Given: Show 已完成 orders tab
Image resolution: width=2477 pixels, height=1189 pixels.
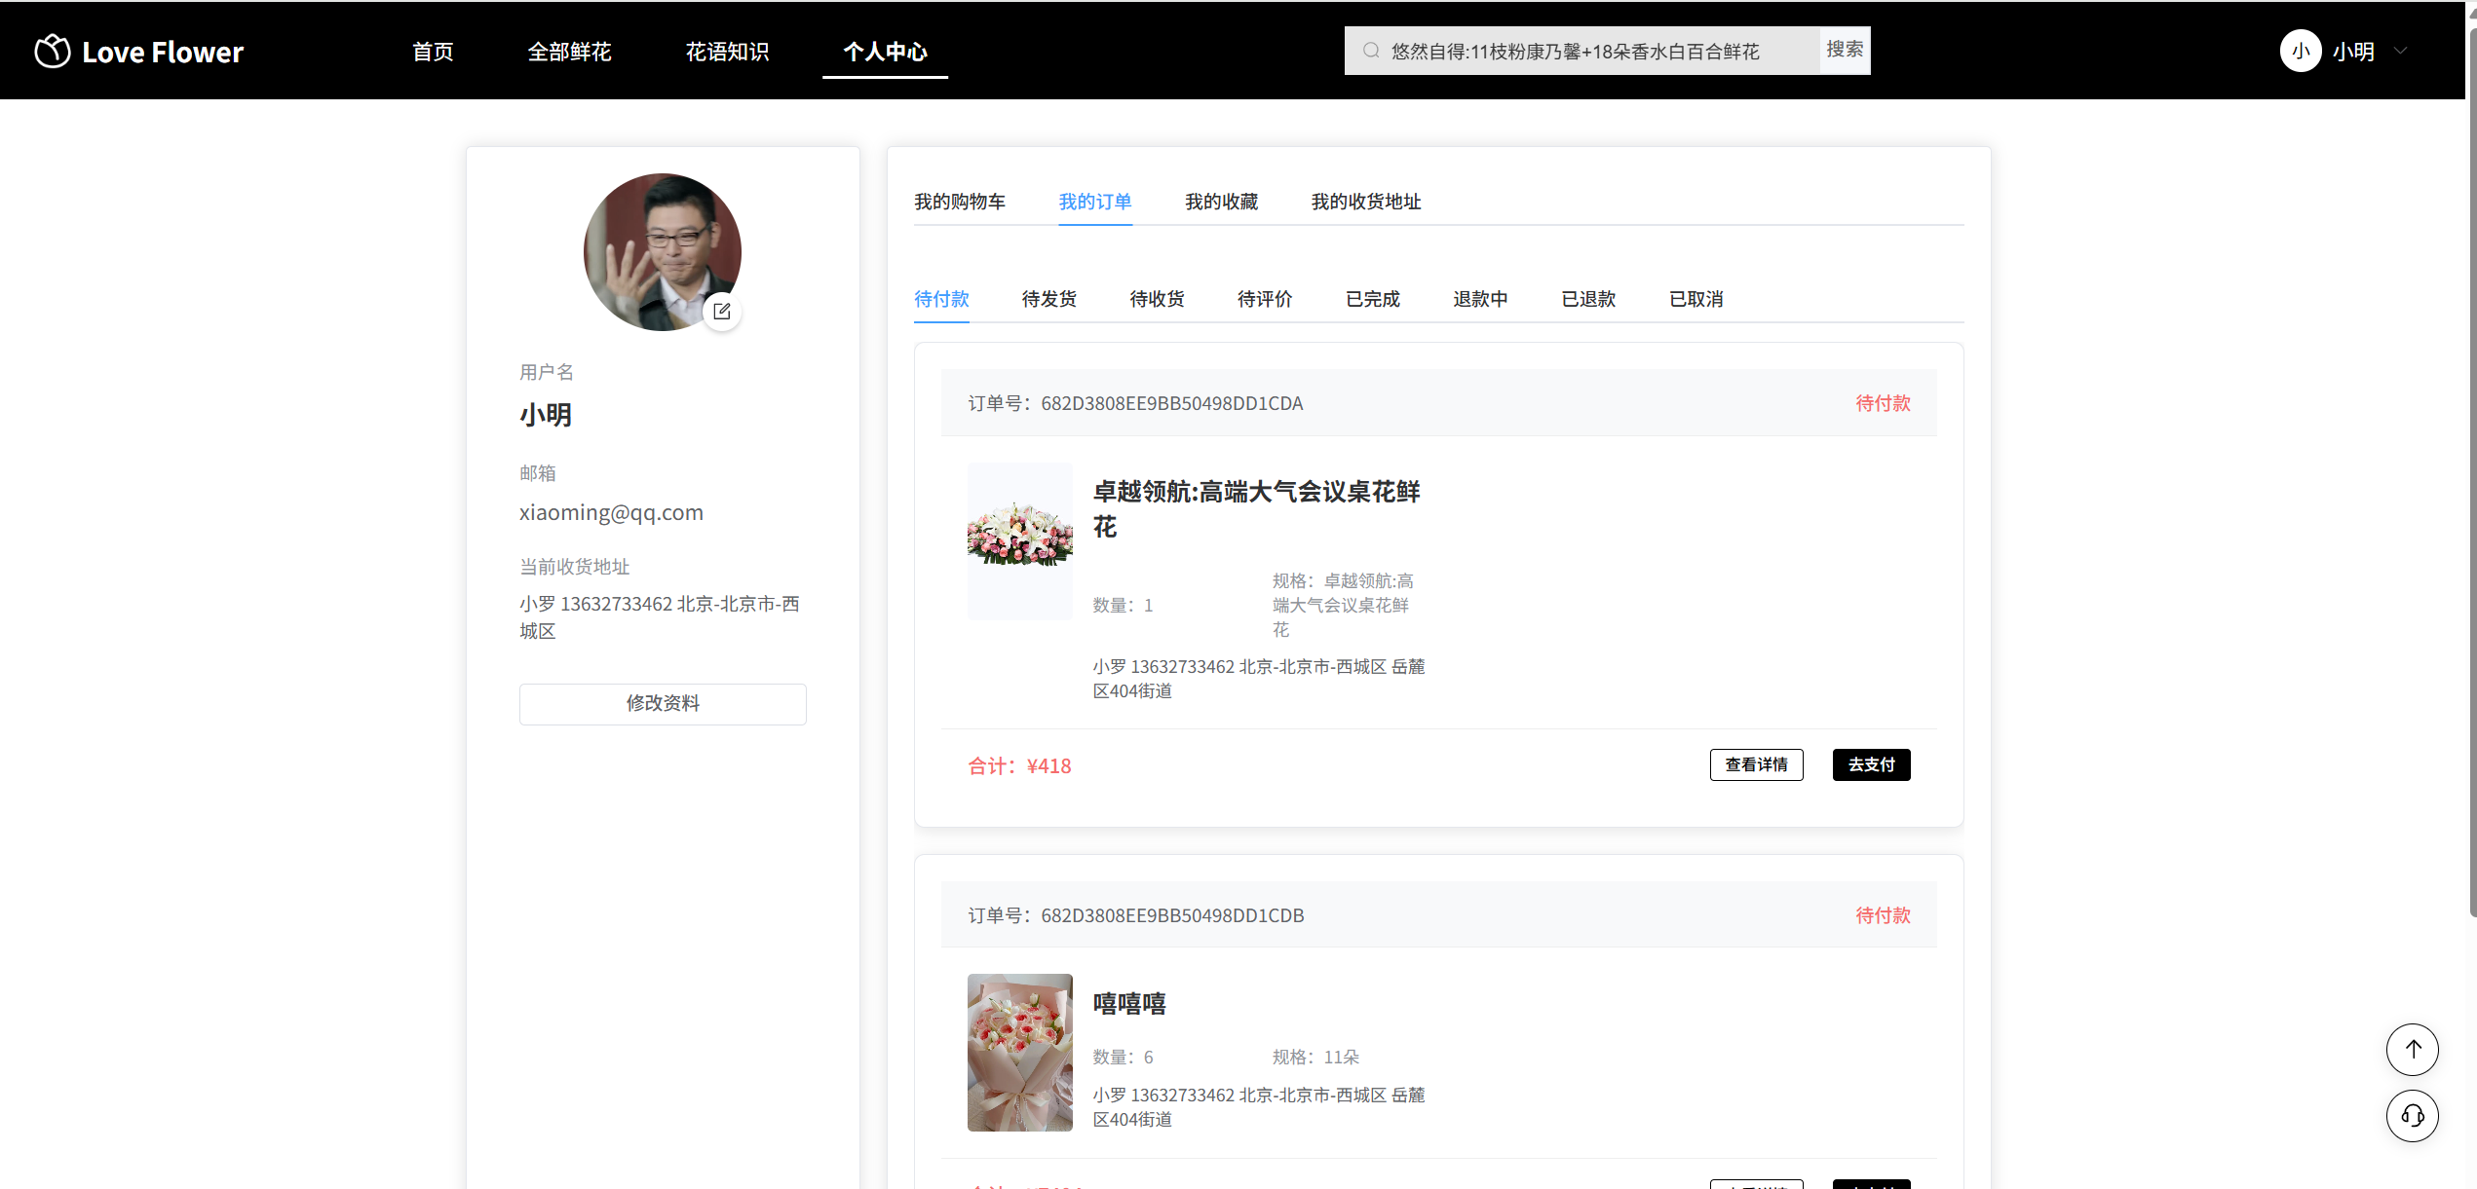Looking at the screenshot, I should point(1372,299).
